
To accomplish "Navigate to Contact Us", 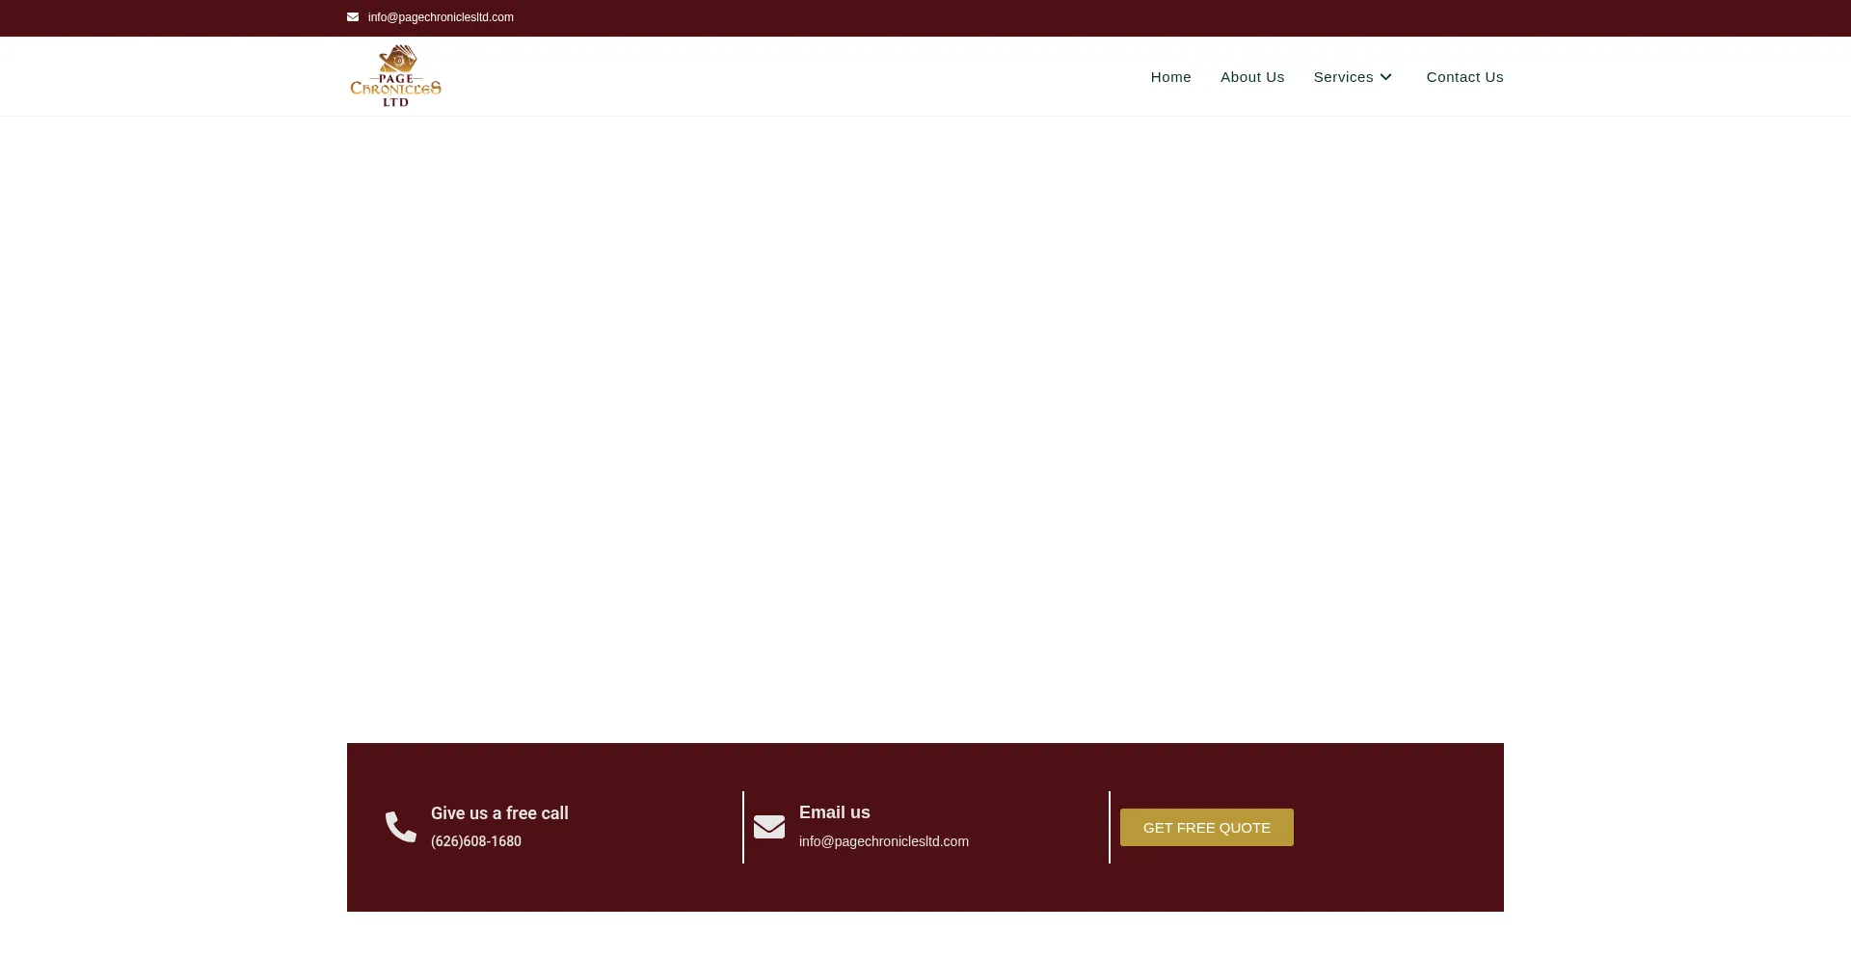I will tap(1464, 76).
